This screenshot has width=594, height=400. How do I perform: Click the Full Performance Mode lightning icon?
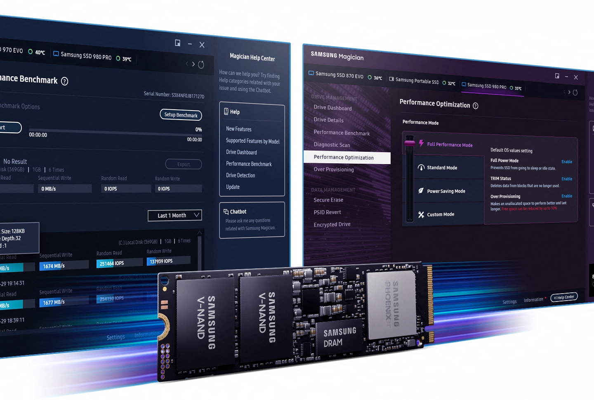click(x=421, y=143)
